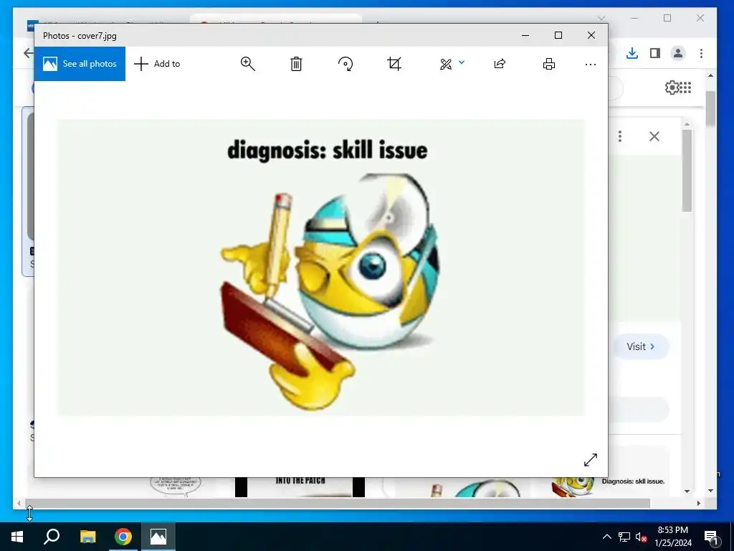Click the Visit link button
The height and width of the screenshot is (551, 734).
coord(641,347)
